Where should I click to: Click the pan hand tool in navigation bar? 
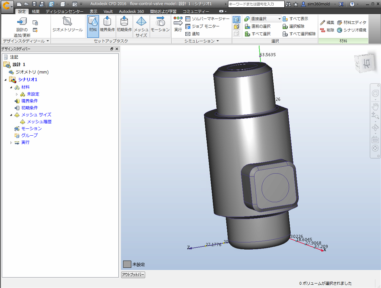click(x=375, y=106)
